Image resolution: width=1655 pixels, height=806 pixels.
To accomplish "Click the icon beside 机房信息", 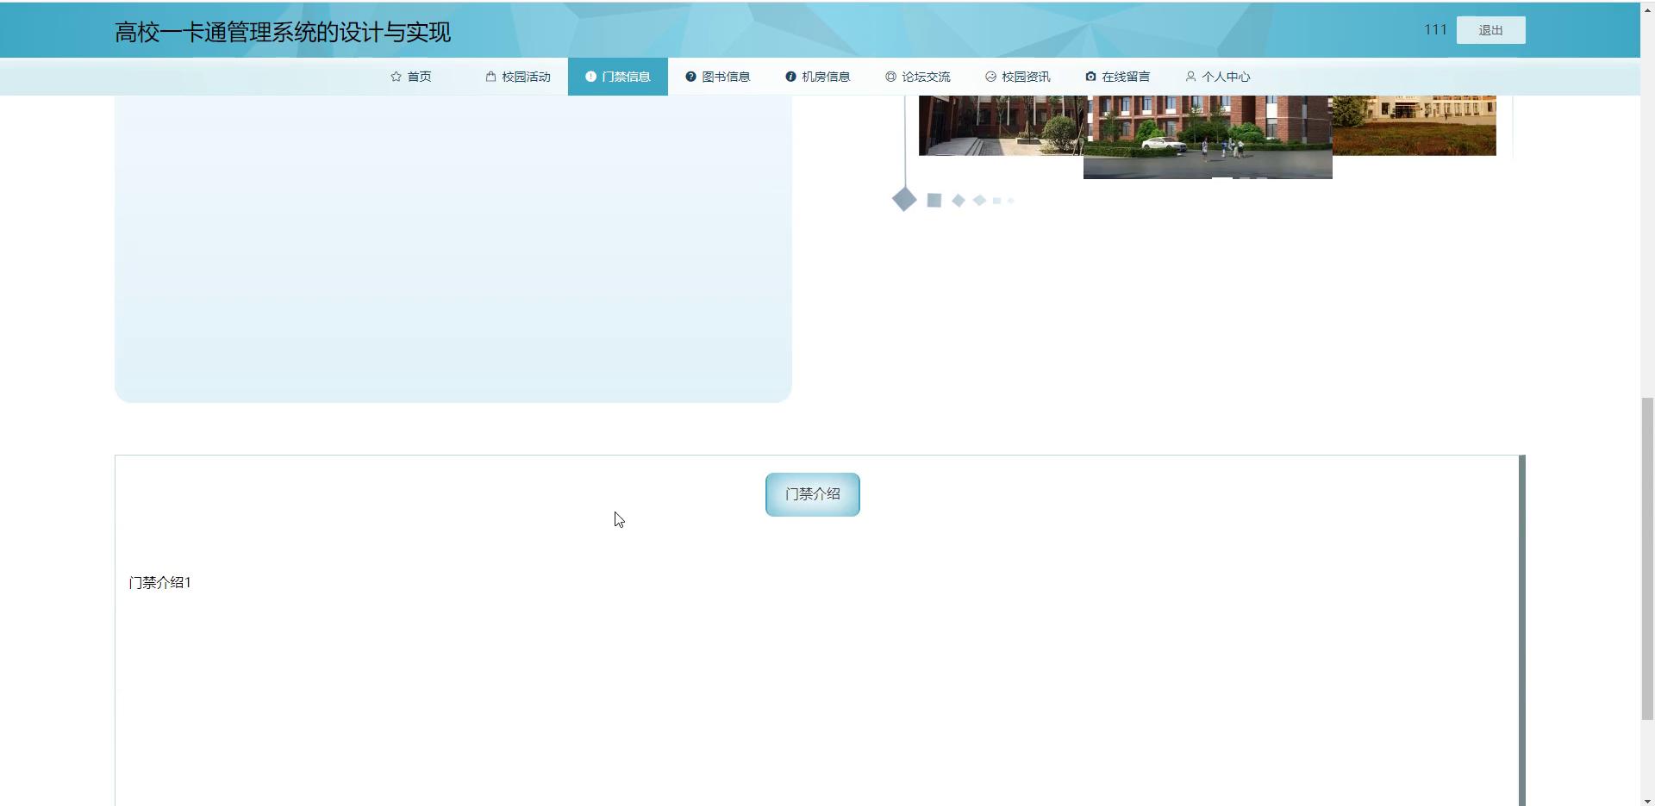I will click(x=790, y=77).
